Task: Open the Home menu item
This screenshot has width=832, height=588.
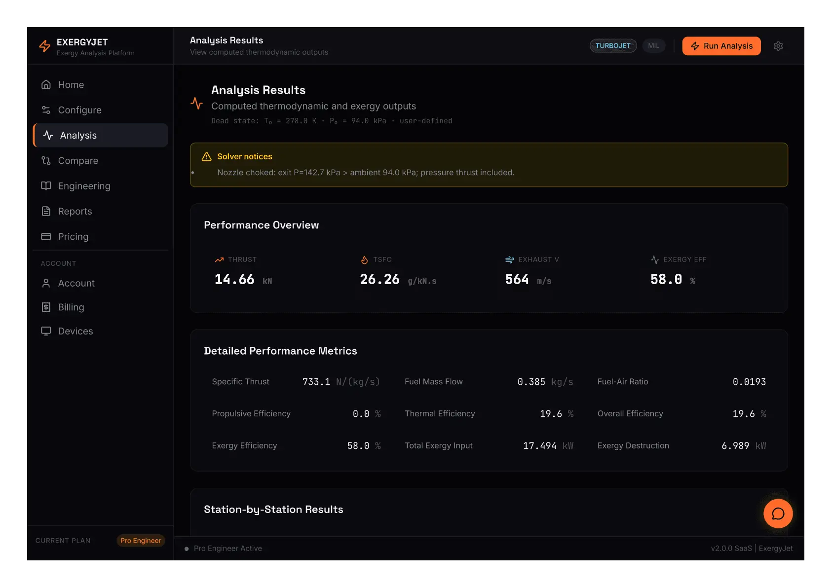Action: point(100,84)
